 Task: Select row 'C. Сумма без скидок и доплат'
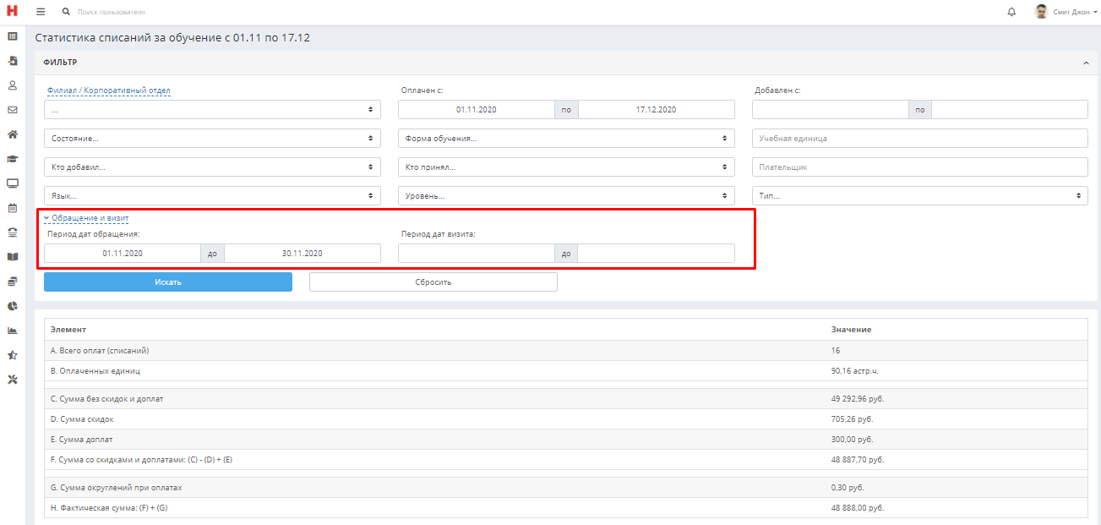(x=566, y=398)
